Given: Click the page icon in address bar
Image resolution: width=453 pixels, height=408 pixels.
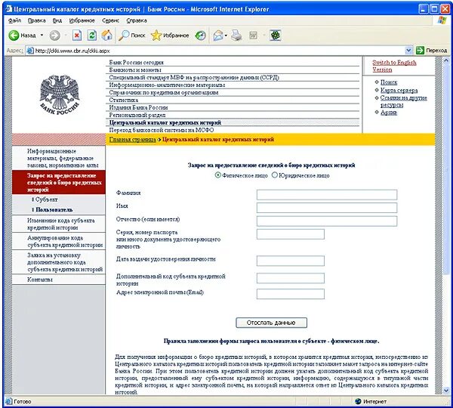Looking at the screenshot, I should tap(29, 51).
